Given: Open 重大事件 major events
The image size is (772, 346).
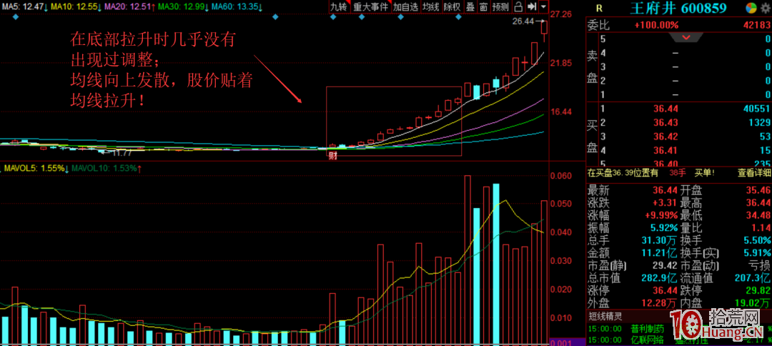Looking at the screenshot, I should click(370, 6).
